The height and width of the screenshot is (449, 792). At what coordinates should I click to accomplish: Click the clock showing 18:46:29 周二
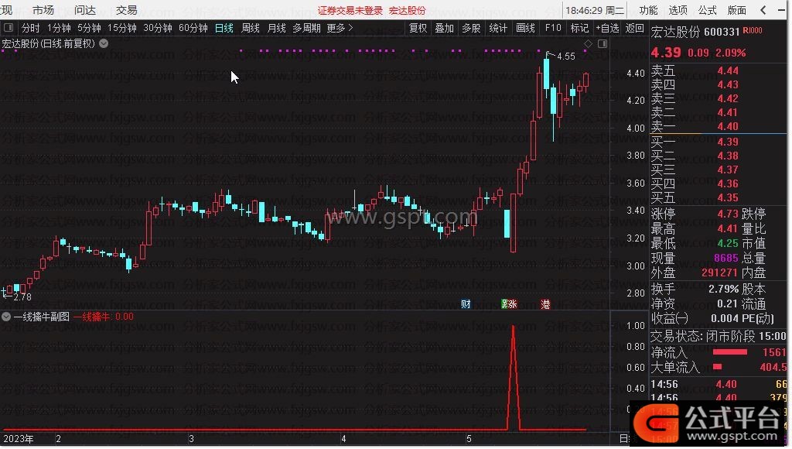[x=595, y=11]
